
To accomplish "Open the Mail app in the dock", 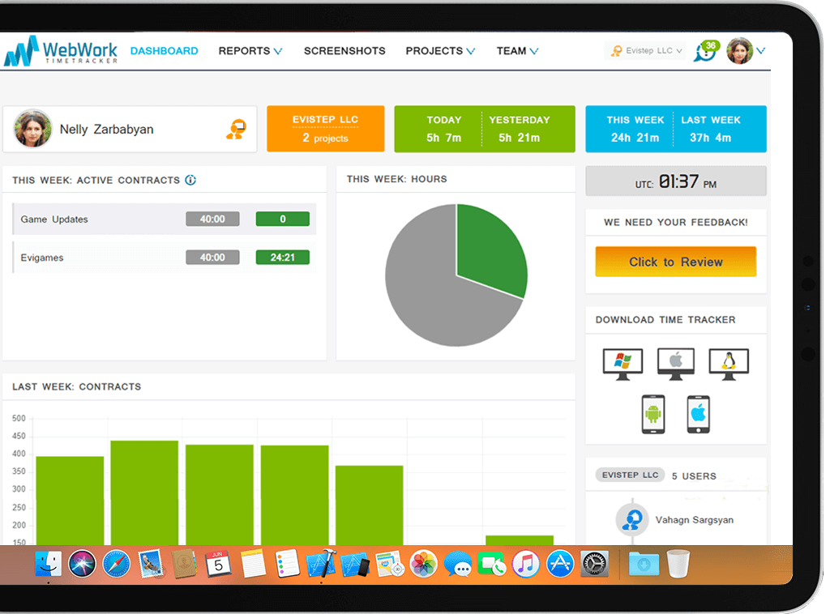I will 151,564.
